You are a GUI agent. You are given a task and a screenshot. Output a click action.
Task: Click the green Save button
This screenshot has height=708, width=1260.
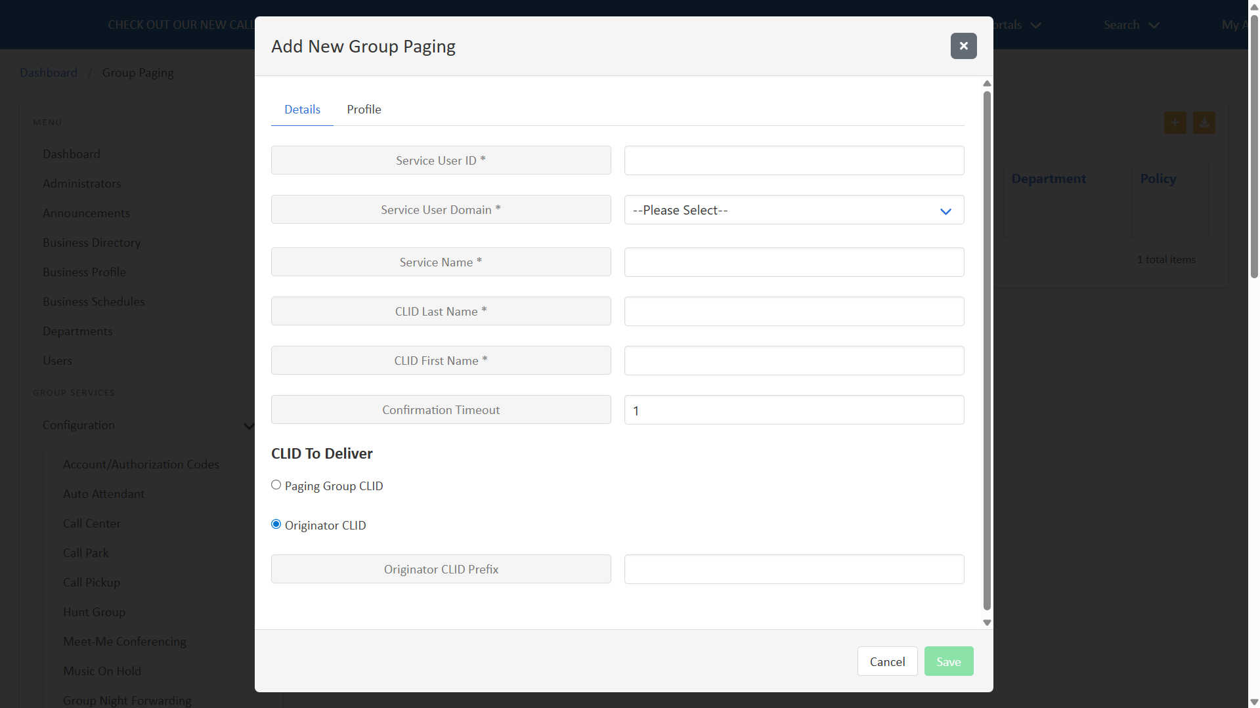(x=948, y=661)
